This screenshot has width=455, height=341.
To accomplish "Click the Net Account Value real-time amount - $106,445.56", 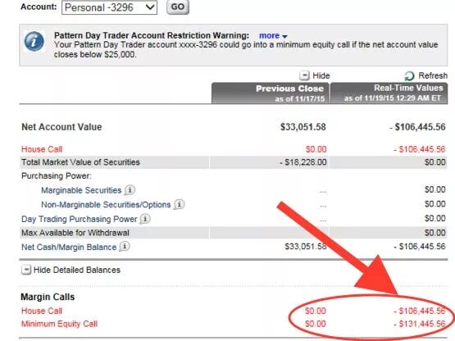I will coord(417,127).
